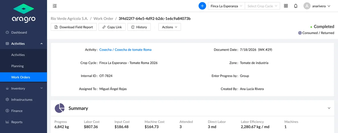Open the apps grid icon
Viewport: 338px width, 133px height.
click(x=286, y=6)
